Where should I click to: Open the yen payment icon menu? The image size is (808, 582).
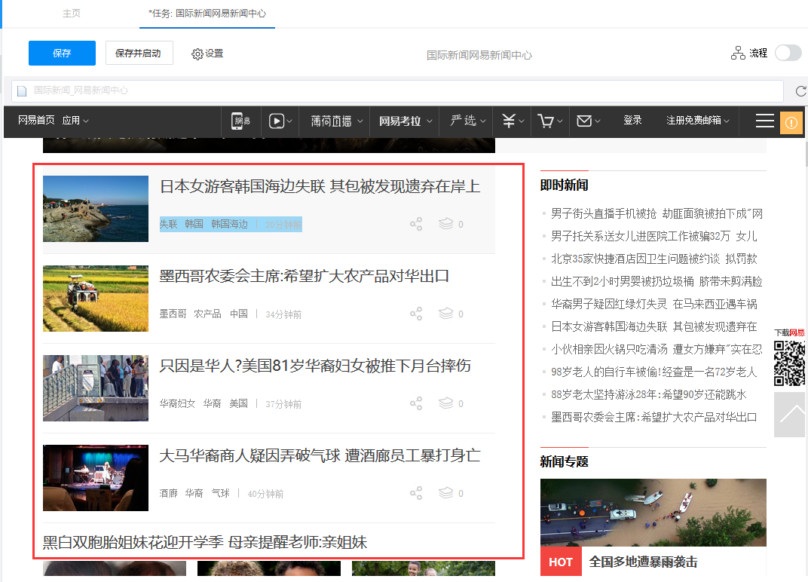513,121
